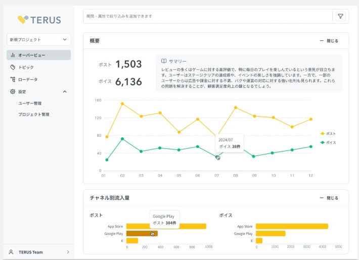Click the トピック tag icon
The width and height of the screenshot is (359, 260).
(x=13, y=67)
